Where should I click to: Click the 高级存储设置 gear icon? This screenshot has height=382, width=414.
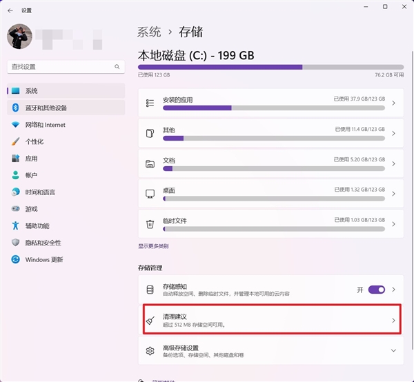pyautogui.click(x=150, y=351)
